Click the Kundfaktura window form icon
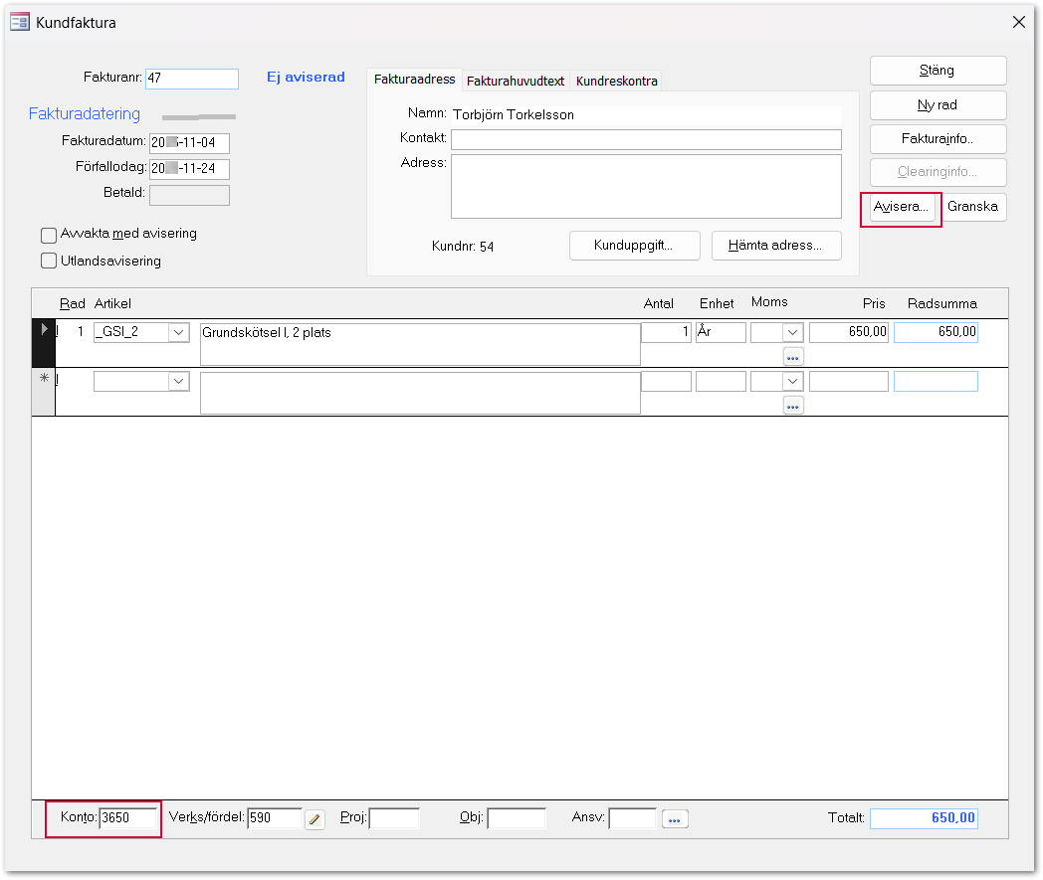This screenshot has width=1043, height=880. coord(19,22)
